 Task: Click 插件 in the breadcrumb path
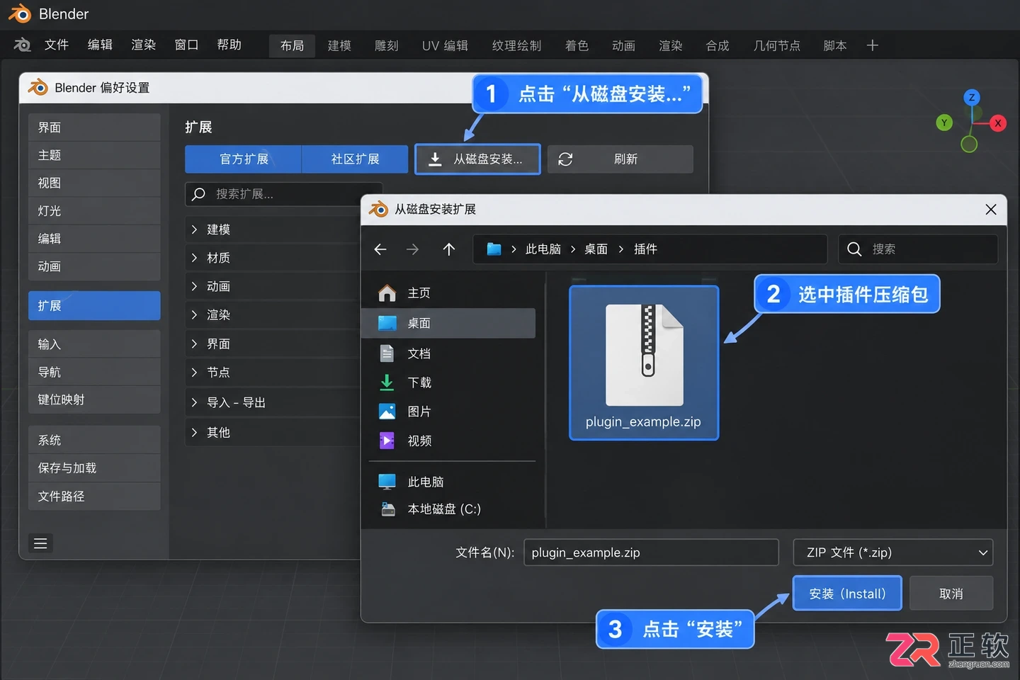tap(645, 249)
